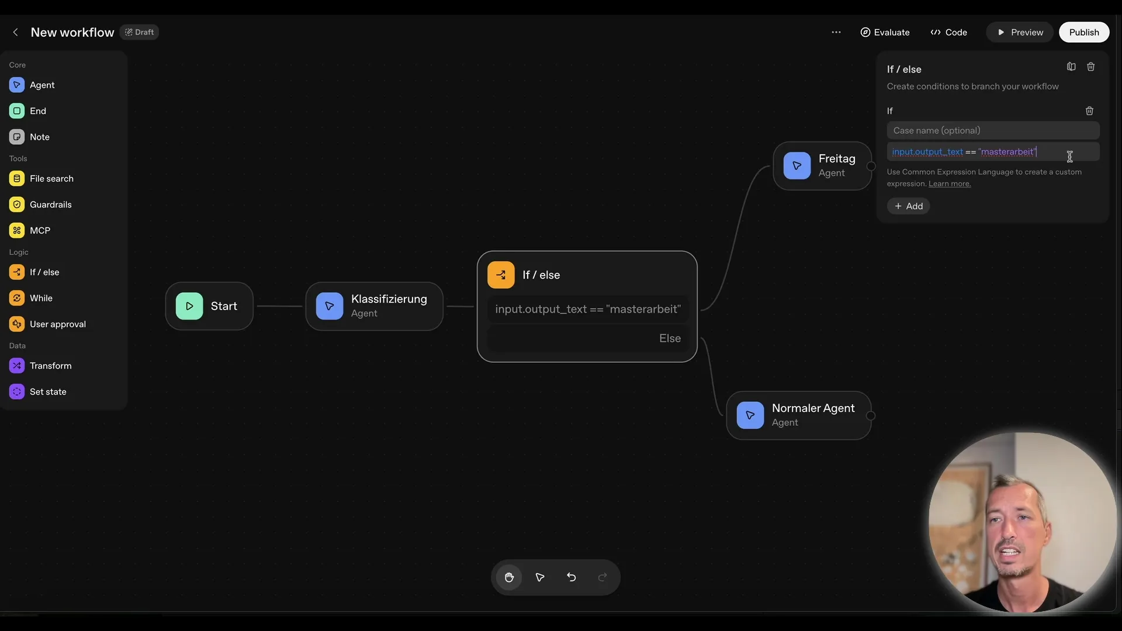This screenshot has height=631, width=1122.
Task: Activate the hand pan tool
Action: (x=509, y=577)
